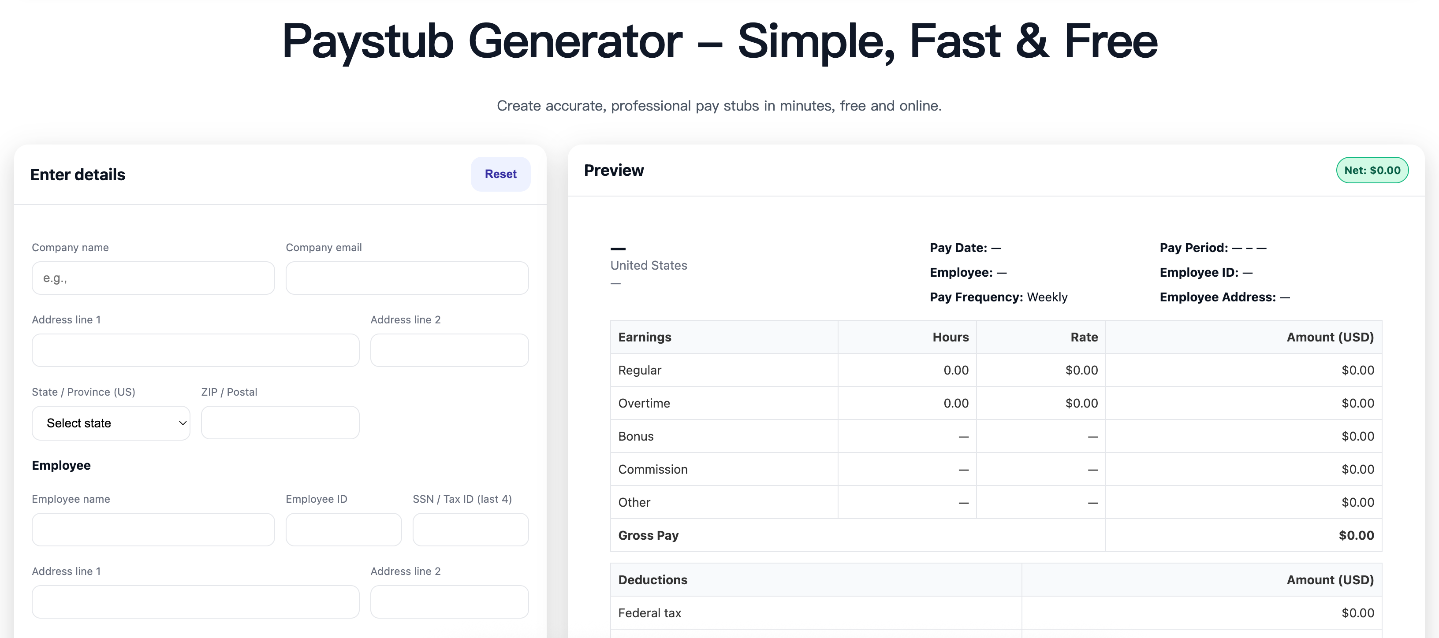
Task: Focus the Company email field
Action: 406,278
